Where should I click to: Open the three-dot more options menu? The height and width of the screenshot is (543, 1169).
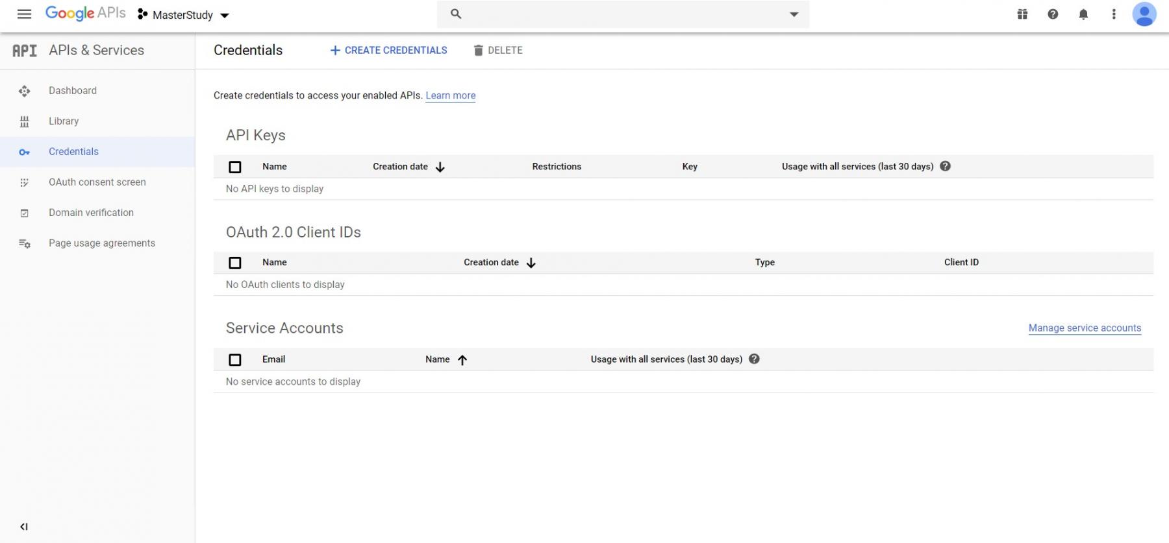(x=1114, y=14)
